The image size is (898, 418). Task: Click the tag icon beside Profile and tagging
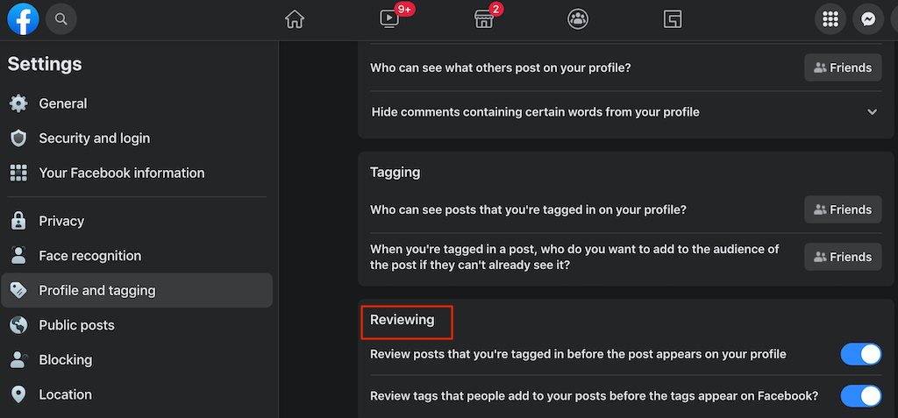(x=19, y=291)
